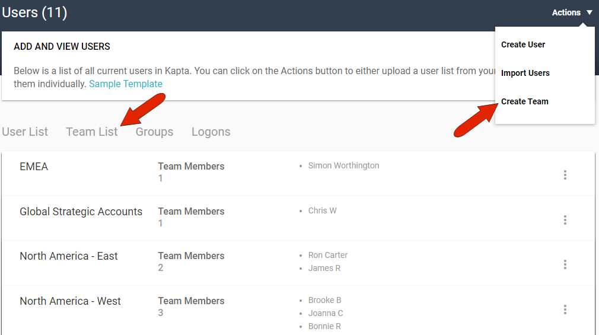Collapse the Actions dropdown arrow
The width and height of the screenshot is (599, 335).
[x=589, y=12]
